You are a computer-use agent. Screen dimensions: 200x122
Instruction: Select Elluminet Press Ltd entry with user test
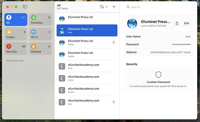click(87, 30)
